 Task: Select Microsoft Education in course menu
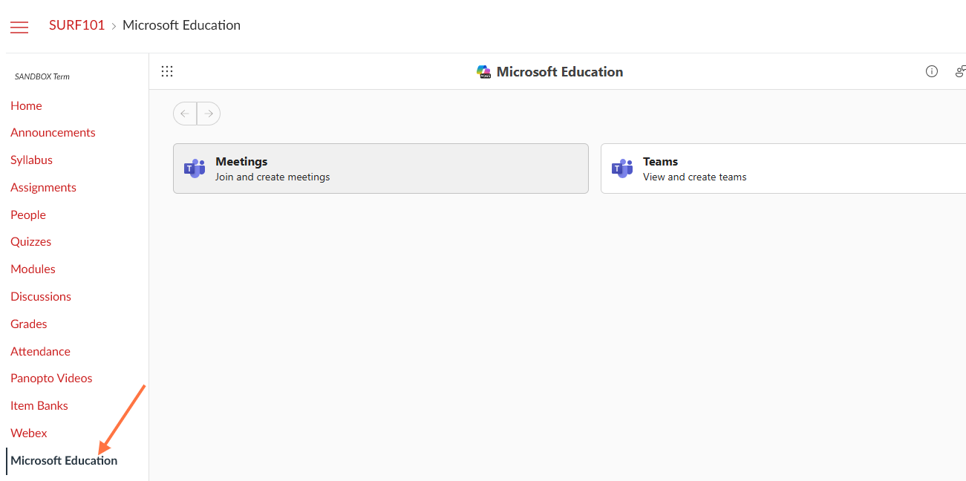pyautogui.click(x=64, y=460)
